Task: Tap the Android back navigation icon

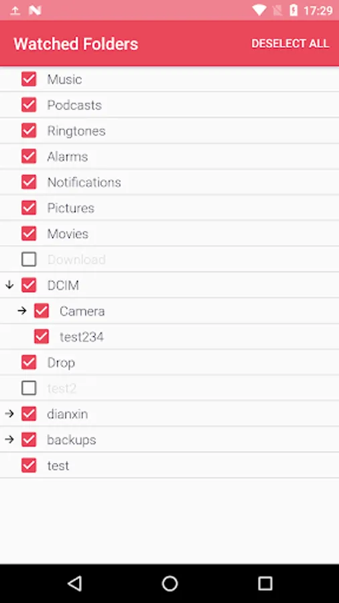Action: [74, 583]
